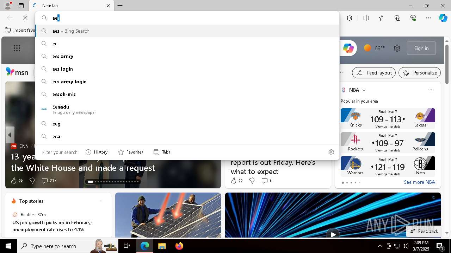The height and width of the screenshot is (253, 451).
Task: Open US job growth Reuters headline
Action: [52, 226]
